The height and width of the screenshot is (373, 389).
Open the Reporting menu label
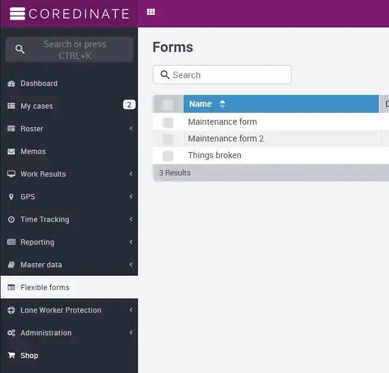point(37,242)
